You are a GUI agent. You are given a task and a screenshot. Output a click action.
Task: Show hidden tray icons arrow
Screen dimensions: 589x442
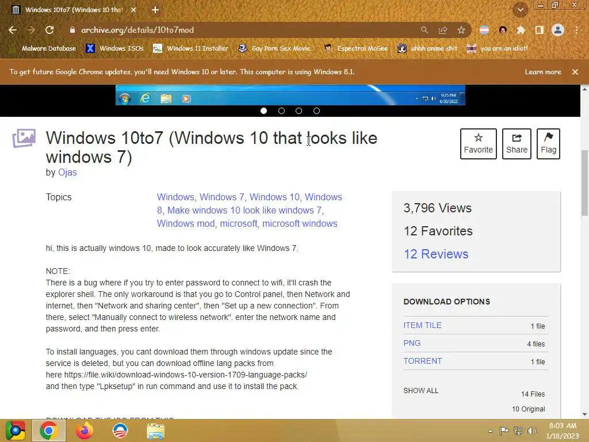click(x=490, y=431)
